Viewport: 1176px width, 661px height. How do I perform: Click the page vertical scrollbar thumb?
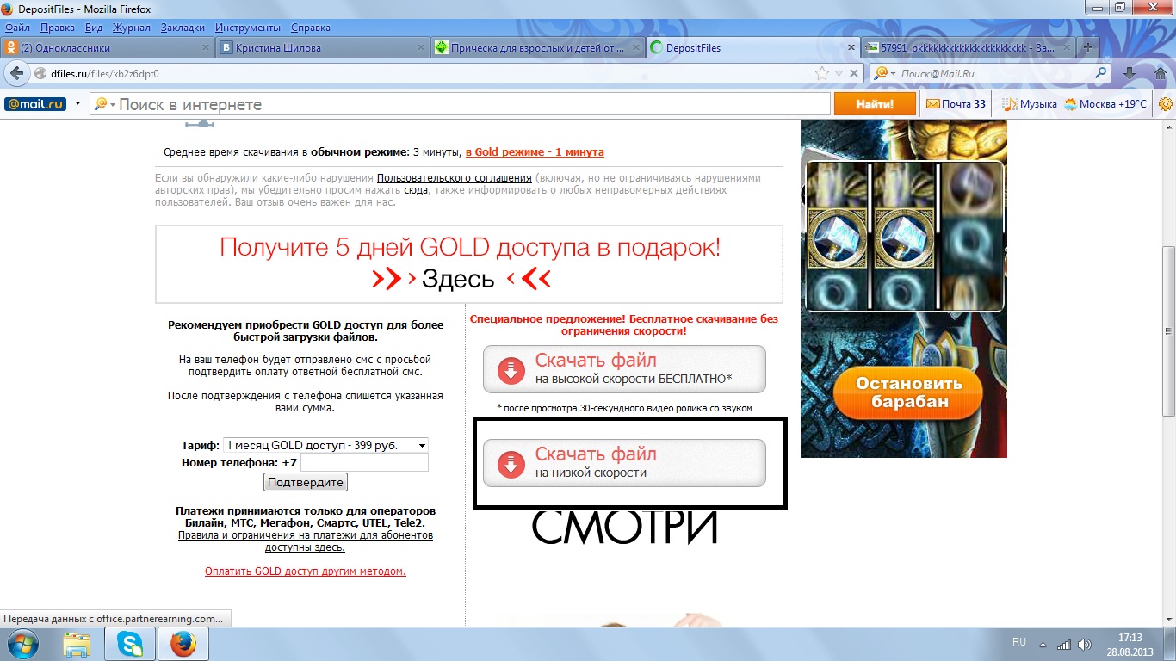pyautogui.click(x=1168, y=330)
